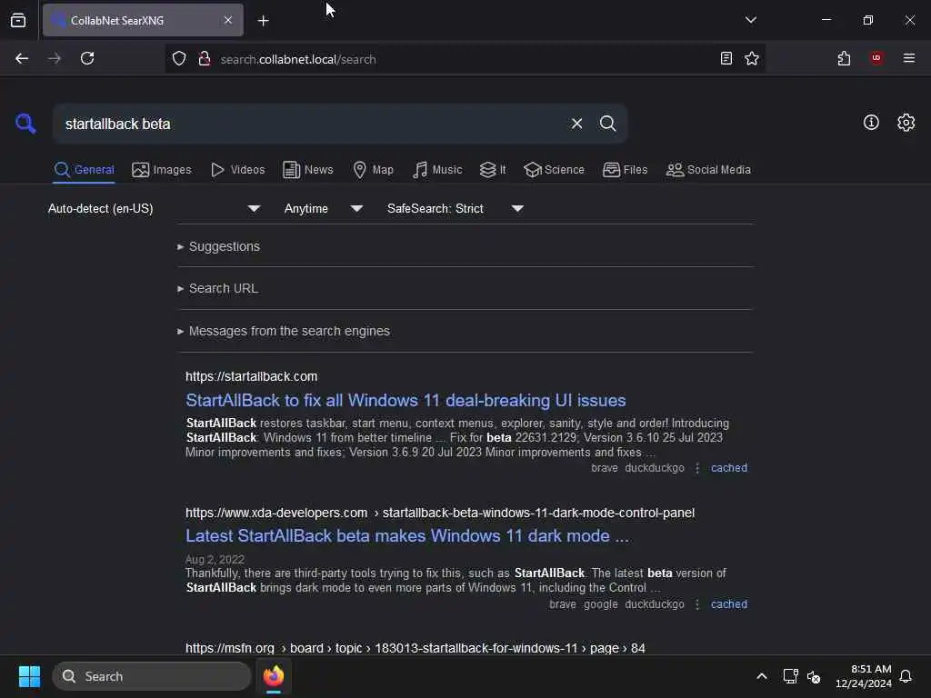List all tabs dropdown arrow
931x698 pixels.
750,20
